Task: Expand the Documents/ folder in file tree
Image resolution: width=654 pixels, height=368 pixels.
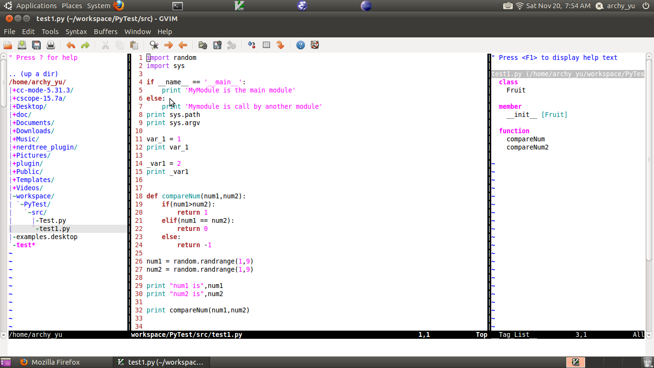Action: pyautogui.click(x=34, y=123)
